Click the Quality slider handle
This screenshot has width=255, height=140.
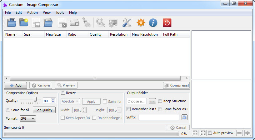pos(35,99)
